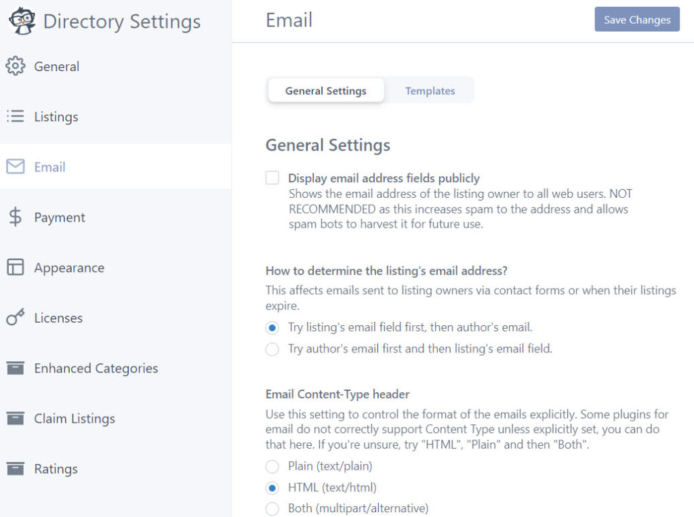The height and width of the screenshot is (517, 694).
Task: Select the General Settings tab
Action: coord(326,91)
